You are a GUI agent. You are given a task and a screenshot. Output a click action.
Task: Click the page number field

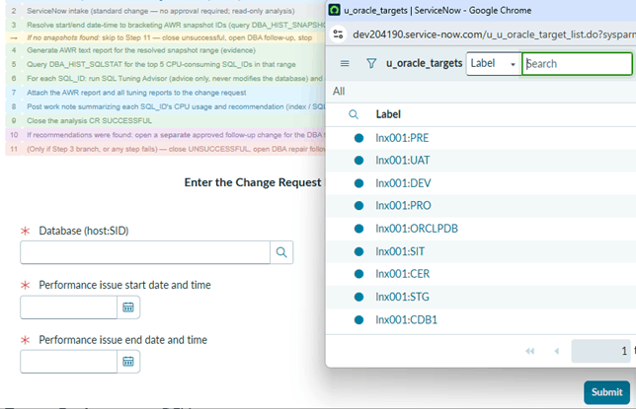pyautogui.click(x=600, y=351)
